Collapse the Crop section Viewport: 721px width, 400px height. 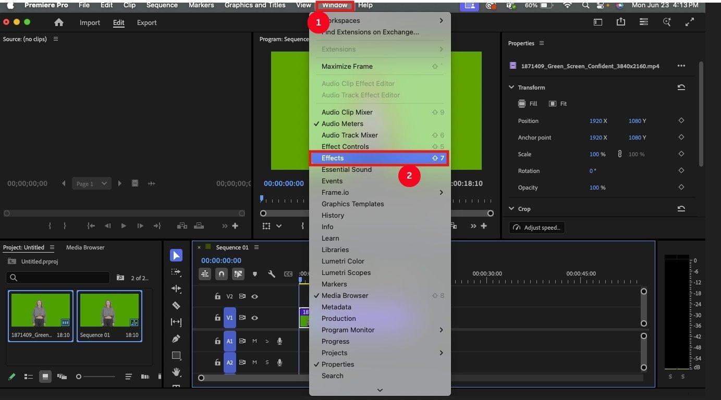point(511,208)
